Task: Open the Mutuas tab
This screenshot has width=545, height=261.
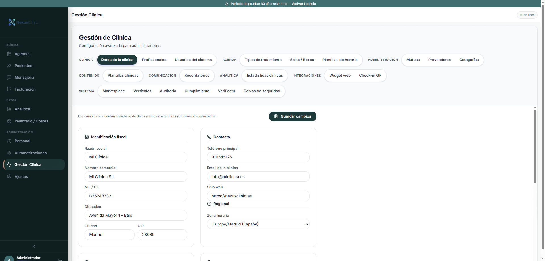Action: [x=413, y=60]
